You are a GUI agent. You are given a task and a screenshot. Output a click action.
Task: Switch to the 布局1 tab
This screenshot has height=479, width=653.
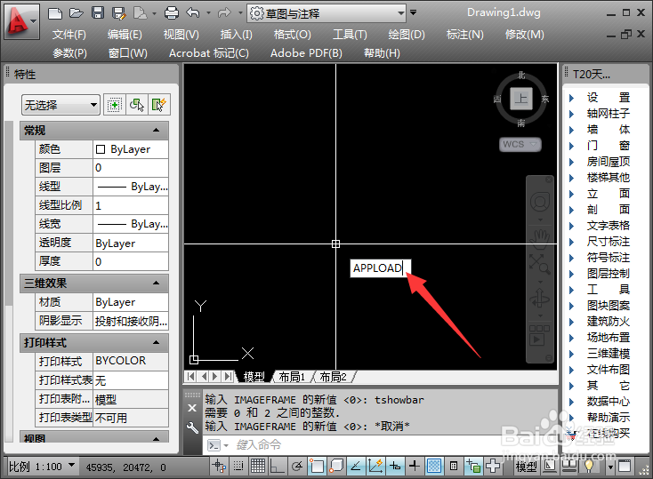[x=292, y=377]
